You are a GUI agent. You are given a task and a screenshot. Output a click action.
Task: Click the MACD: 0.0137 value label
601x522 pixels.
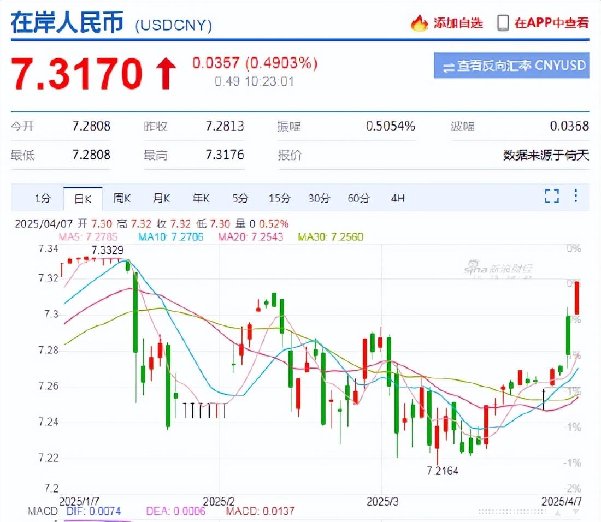pos(260,511)
